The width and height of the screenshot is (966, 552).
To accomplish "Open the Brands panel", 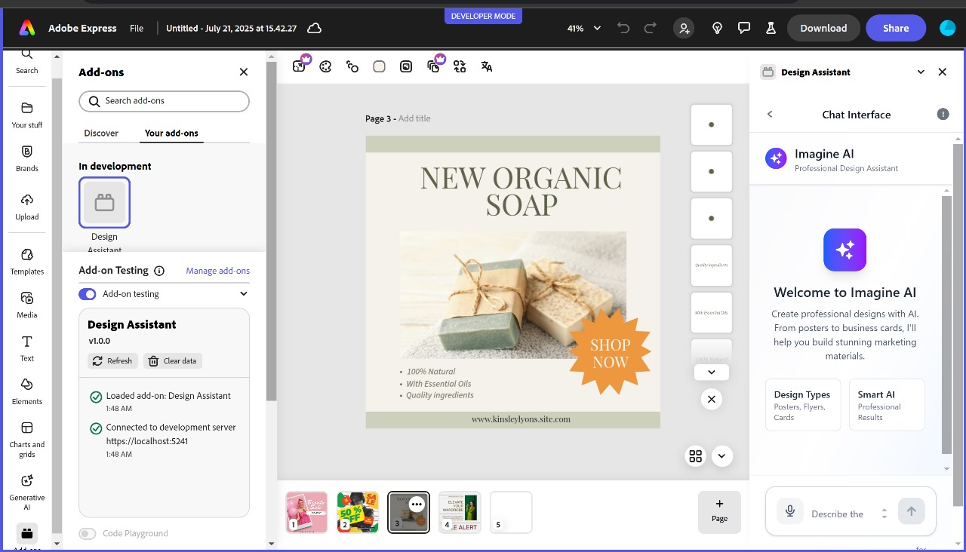I will [27, 158].
